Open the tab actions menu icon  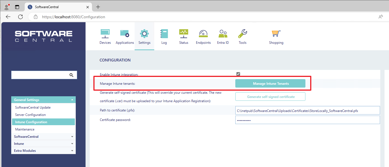pyautogui.click(x=17, y=7)
